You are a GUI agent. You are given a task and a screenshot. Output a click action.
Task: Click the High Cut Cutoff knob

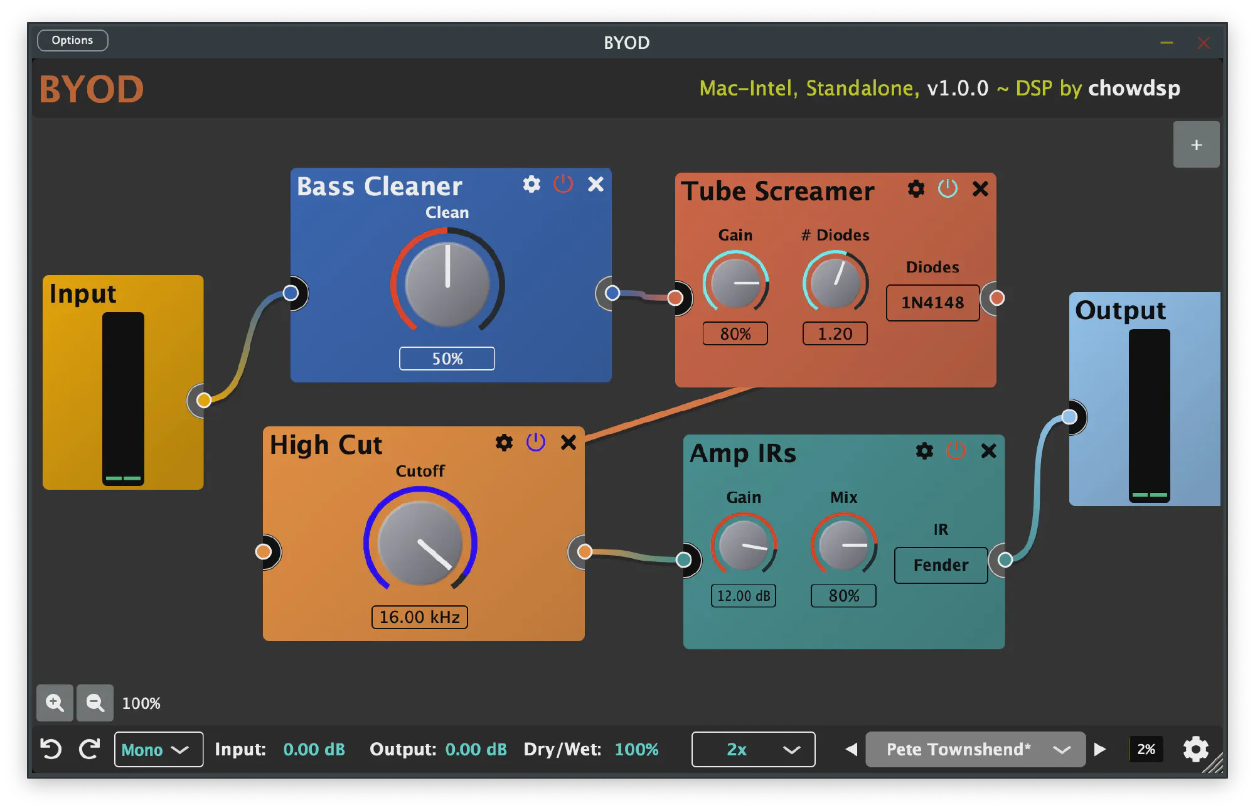point(420,543)
